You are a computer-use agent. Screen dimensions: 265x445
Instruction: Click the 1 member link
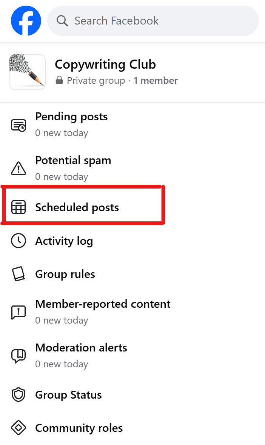pyautogui.click(x=156, y=80)
